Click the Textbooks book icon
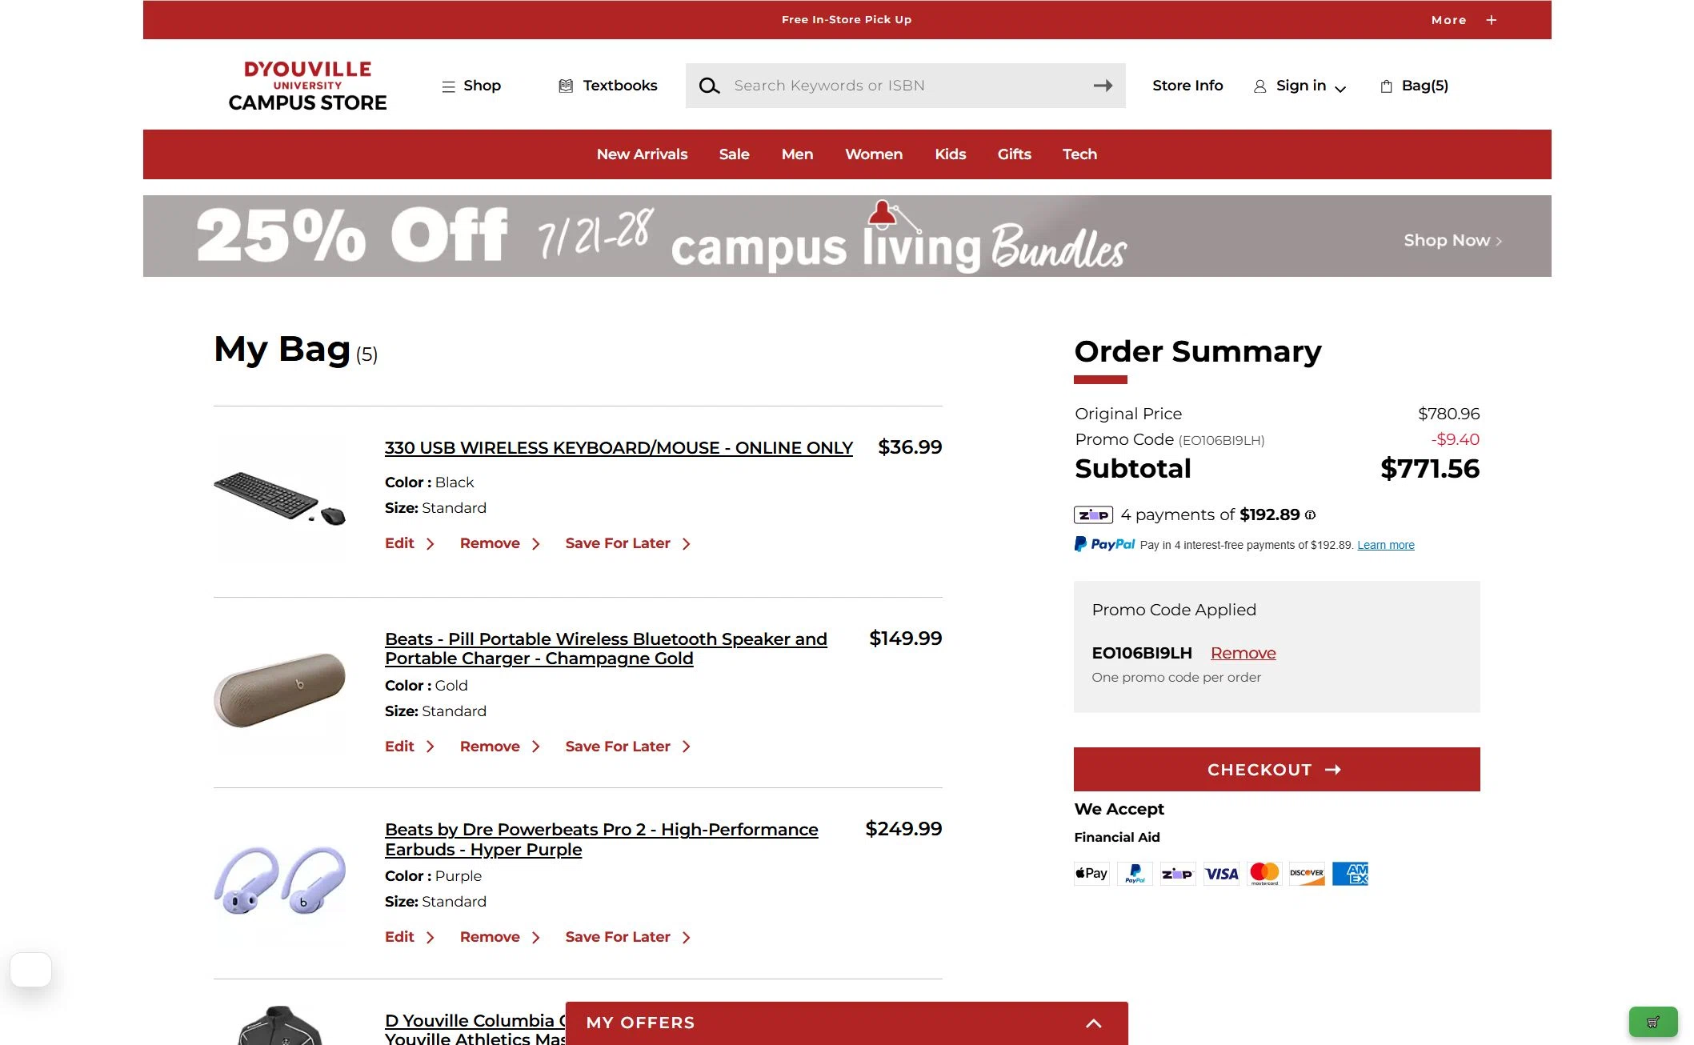The height and width of the screenshot is (1045, 1694). (x=566, y=86)
